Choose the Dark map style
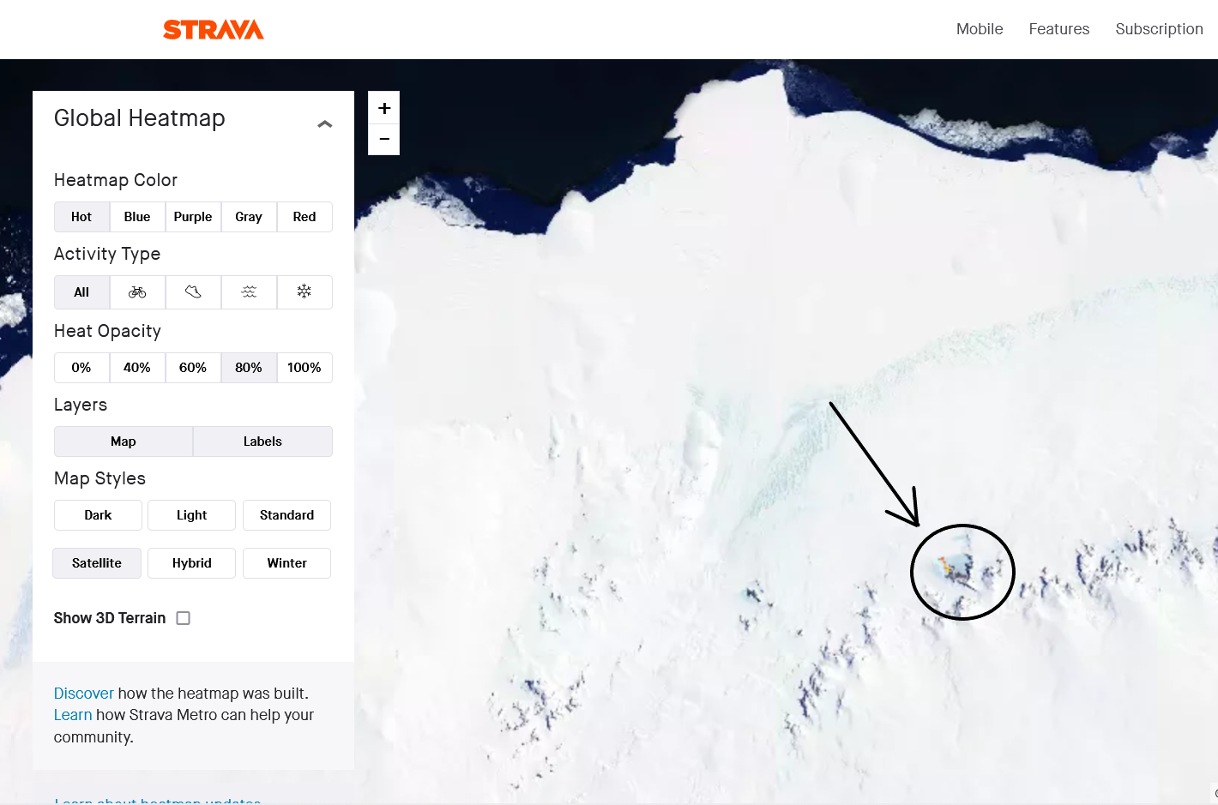Image resolution: width=1218 pixels, height=805 pixels. 98,515
